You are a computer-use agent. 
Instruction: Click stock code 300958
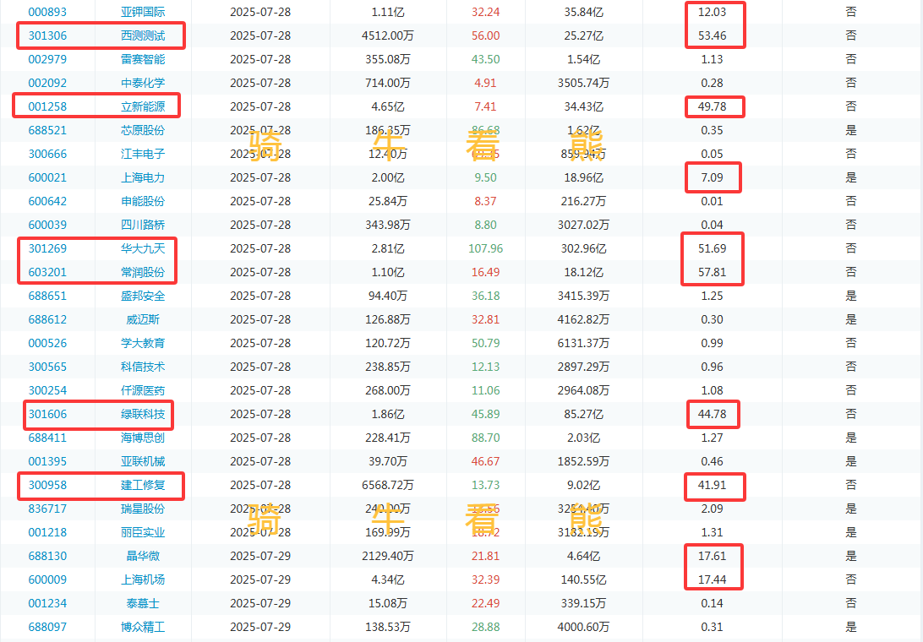tap(47, 485)
